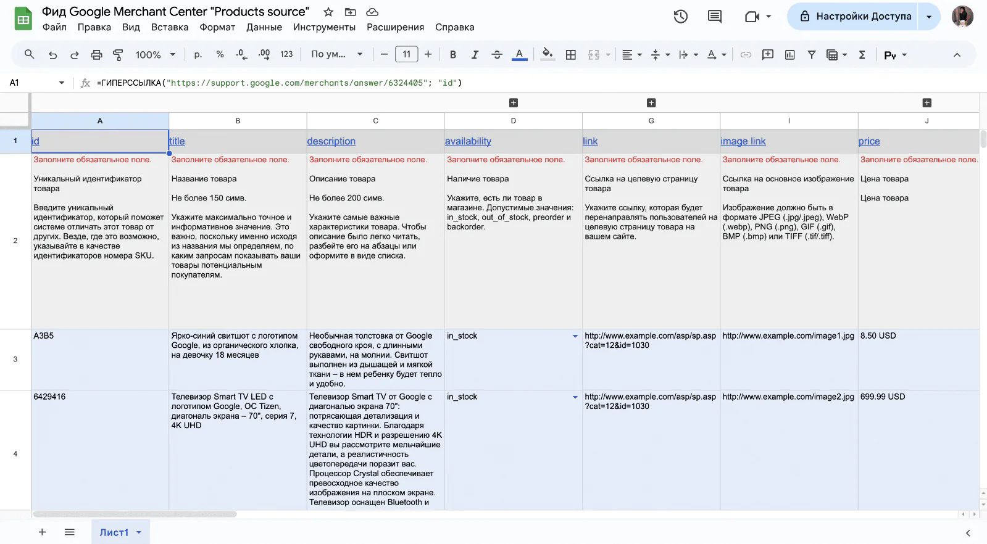Insert a chart

tap(789, 55)
